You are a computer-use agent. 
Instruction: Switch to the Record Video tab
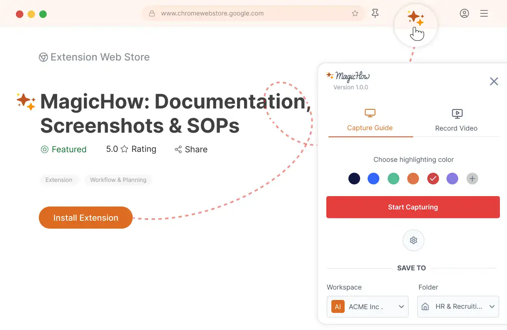[456, 120]
